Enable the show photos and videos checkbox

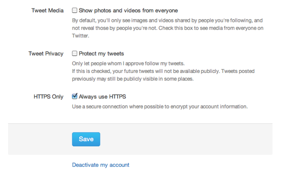(x=75, y=10)
